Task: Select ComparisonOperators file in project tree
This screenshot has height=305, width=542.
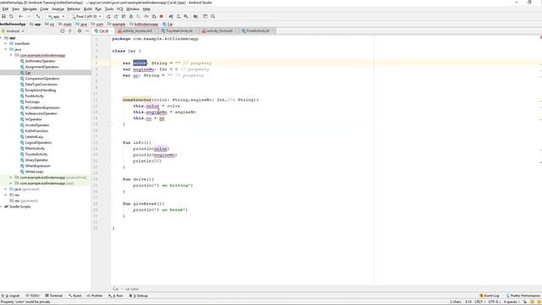Action: pyautogui.click(x=42, y=79)
